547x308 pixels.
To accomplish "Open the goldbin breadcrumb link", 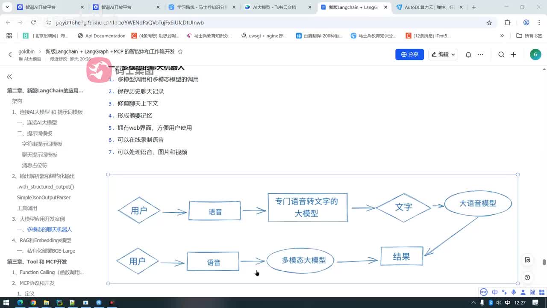I will 26,51.
